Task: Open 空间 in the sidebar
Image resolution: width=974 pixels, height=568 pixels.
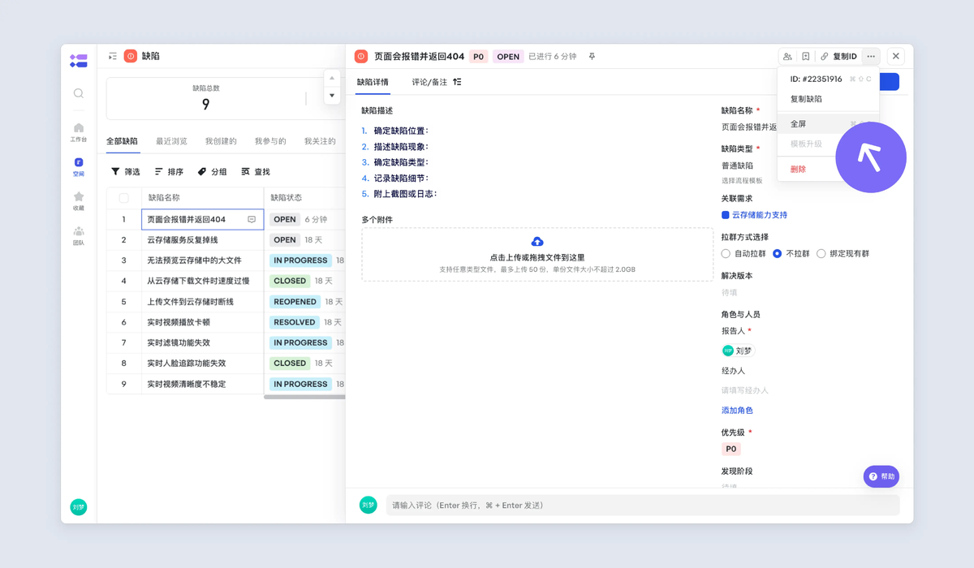Action: 79,166
